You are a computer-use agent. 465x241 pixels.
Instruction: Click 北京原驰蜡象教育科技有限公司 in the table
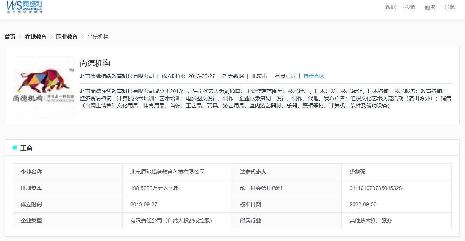tap(168, 172)
